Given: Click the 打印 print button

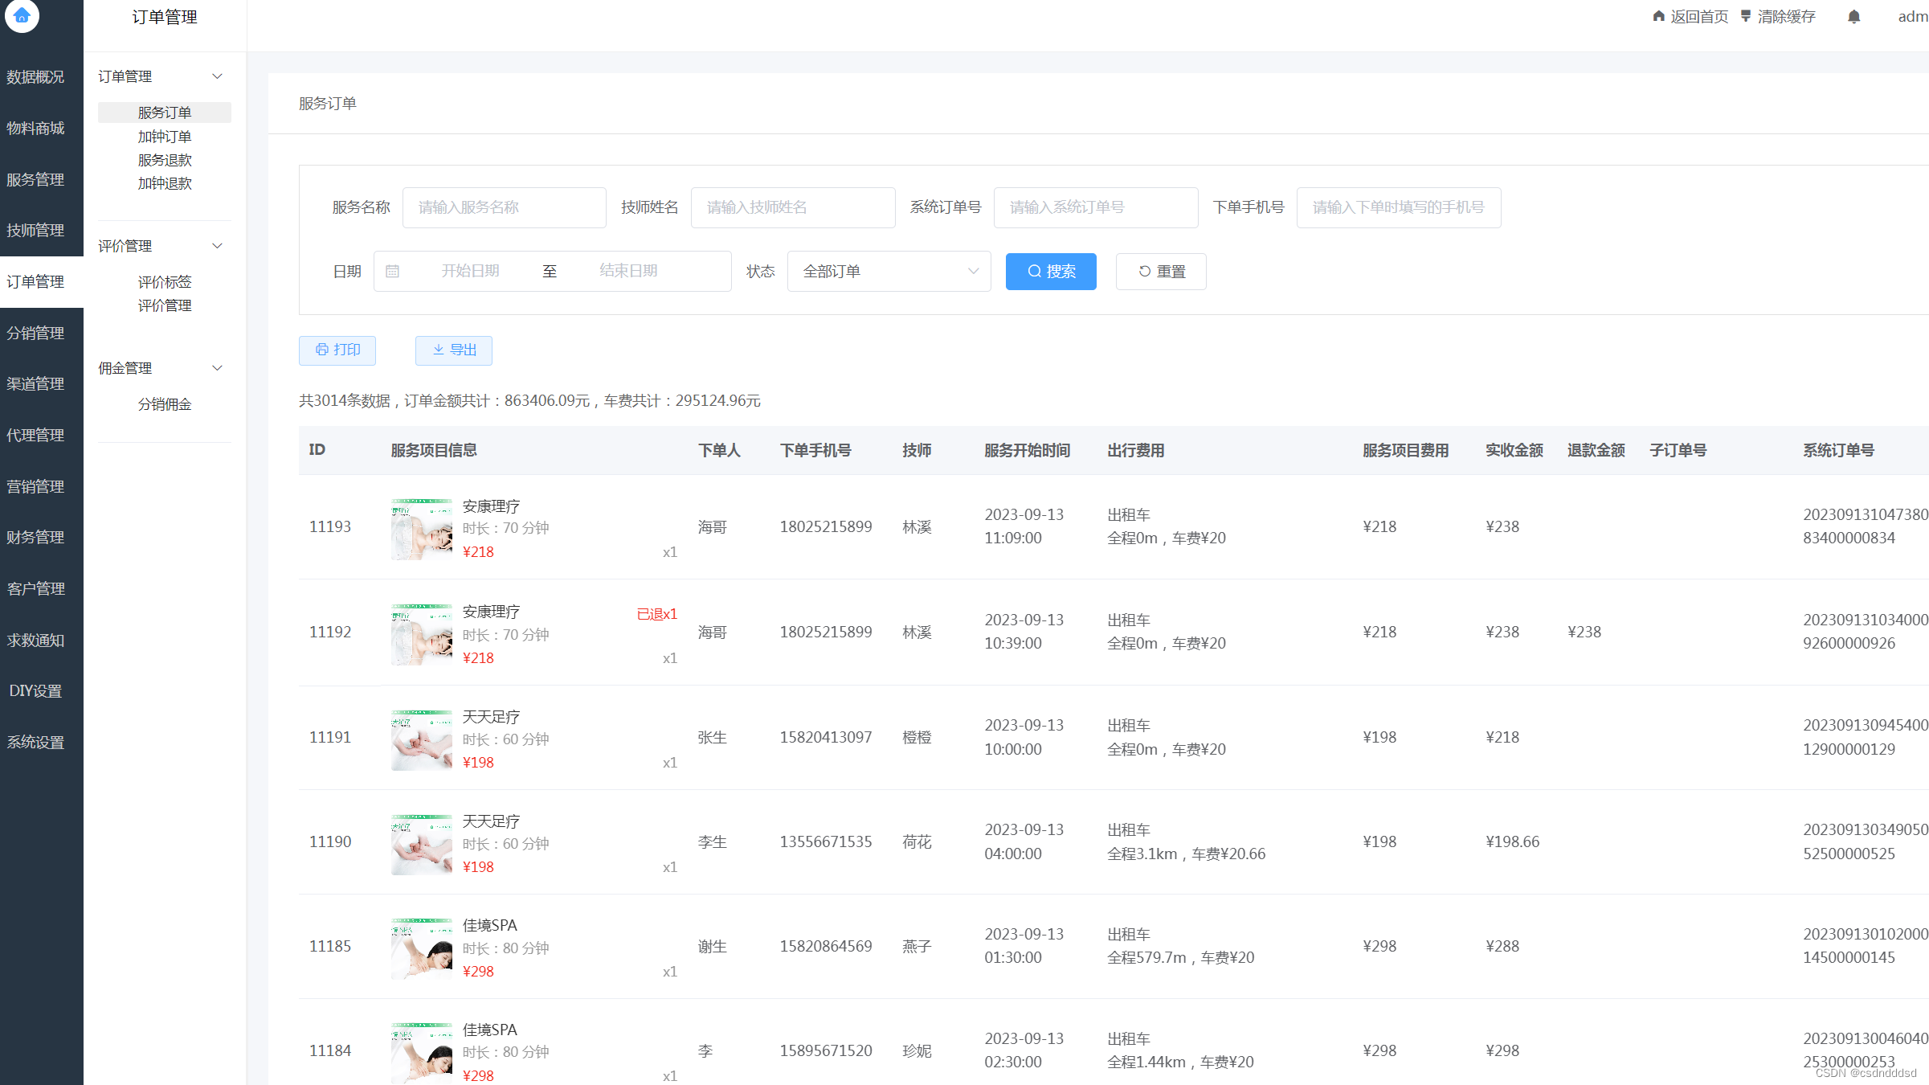Looking at the screenshot, I should [337, 350].
